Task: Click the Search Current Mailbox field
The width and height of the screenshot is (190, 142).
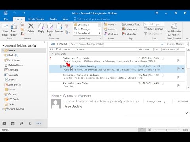Action: point(115,44)
